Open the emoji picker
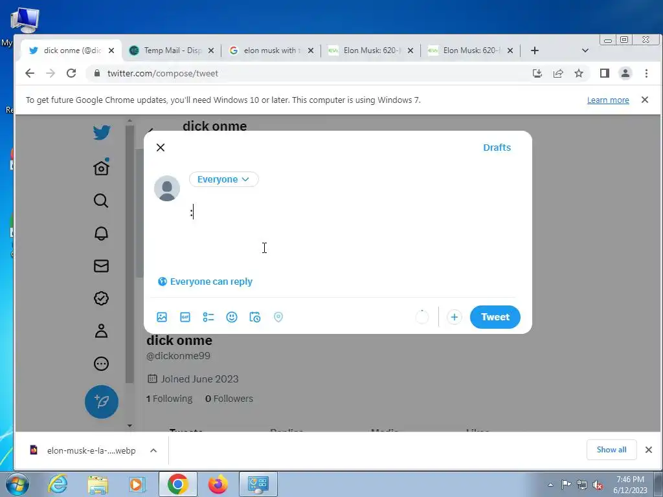This screenshot has height=497, width=663. point(232,317)
